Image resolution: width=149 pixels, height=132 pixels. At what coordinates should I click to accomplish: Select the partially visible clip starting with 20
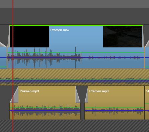click(x=147, y=103)
